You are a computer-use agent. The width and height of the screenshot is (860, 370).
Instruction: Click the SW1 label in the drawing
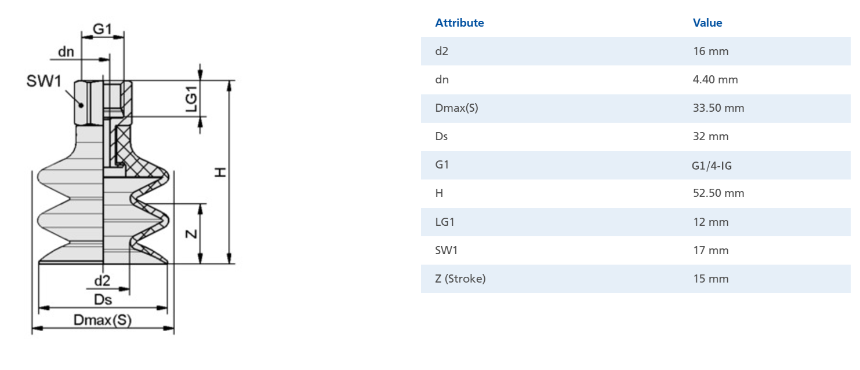tap(43, 81)
